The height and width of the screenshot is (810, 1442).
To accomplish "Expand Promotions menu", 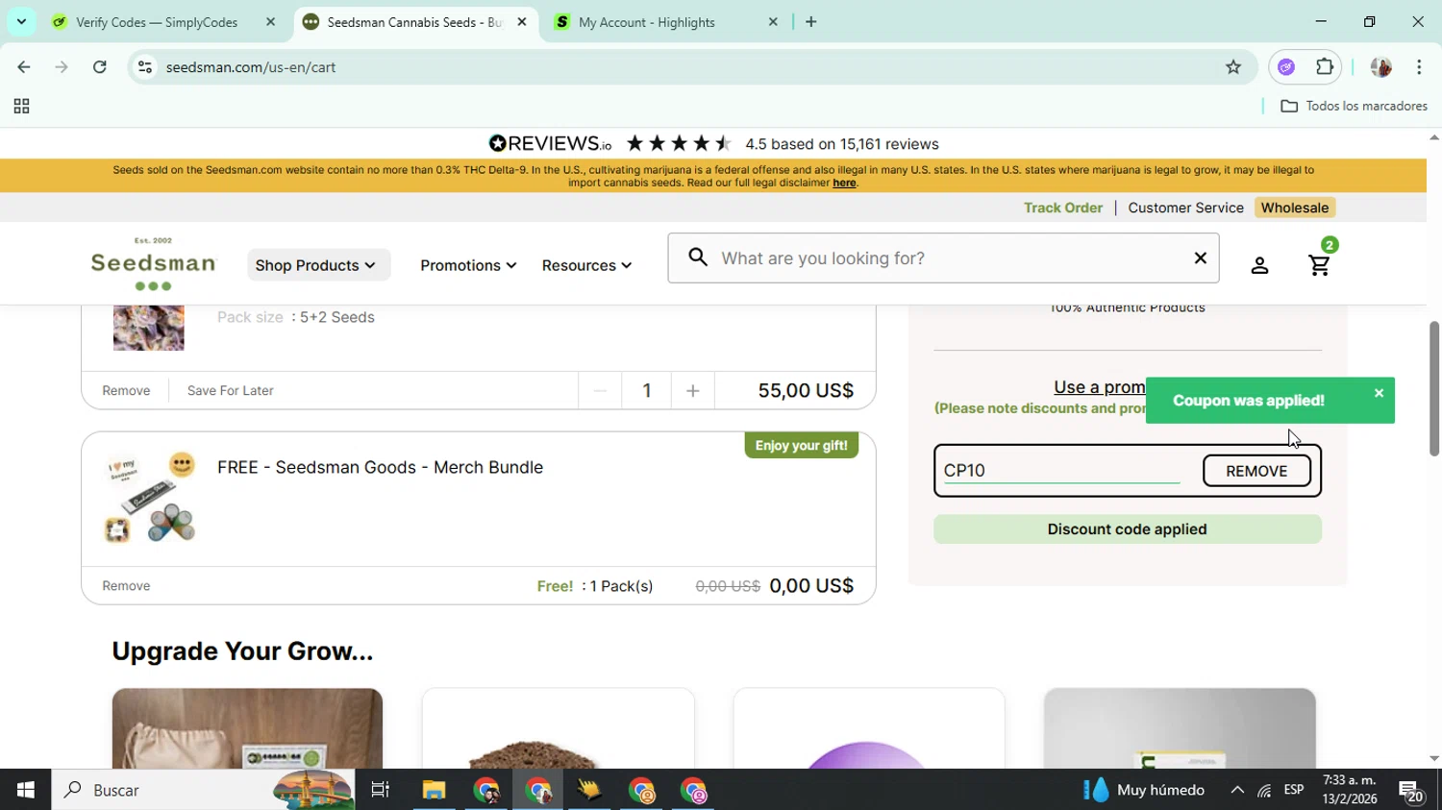I will tap(468, 265).
